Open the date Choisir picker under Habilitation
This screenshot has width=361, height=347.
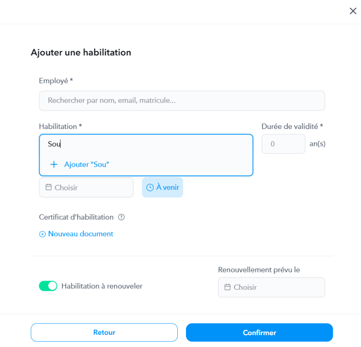click(86, 187)
